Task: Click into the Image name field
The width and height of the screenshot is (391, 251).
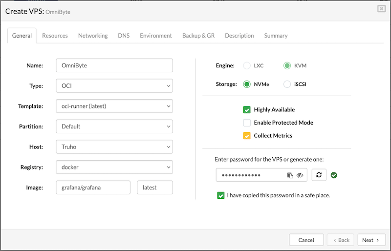Action: pos(93,188)
